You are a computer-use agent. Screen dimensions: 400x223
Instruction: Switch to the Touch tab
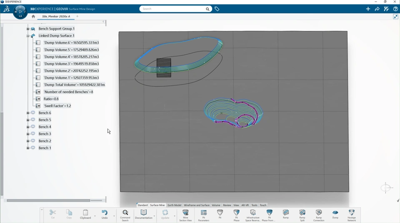click(x=263, y=205)
